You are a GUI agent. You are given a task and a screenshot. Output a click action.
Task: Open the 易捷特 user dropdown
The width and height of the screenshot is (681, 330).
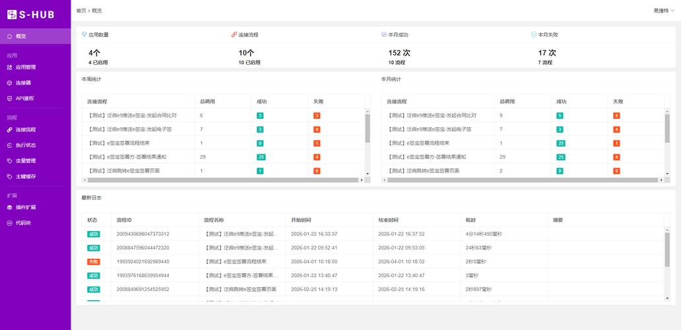click(x=664, y=11)
